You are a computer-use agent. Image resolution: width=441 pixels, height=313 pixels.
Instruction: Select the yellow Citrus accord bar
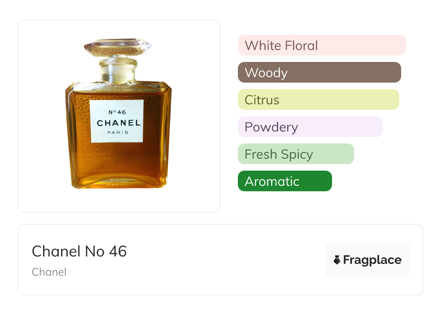click(318, 100)
